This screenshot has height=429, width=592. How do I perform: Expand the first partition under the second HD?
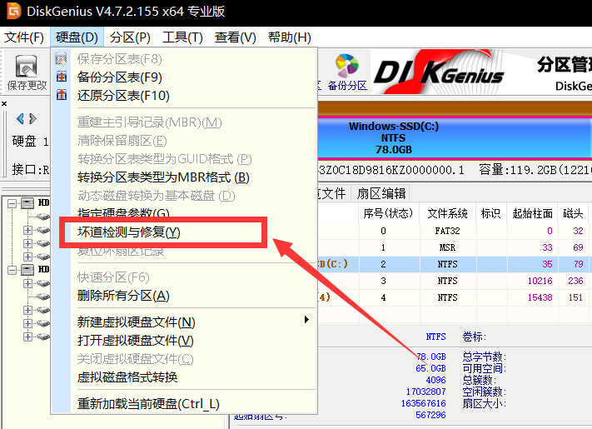pyautogui.click(x=27, y=283)
